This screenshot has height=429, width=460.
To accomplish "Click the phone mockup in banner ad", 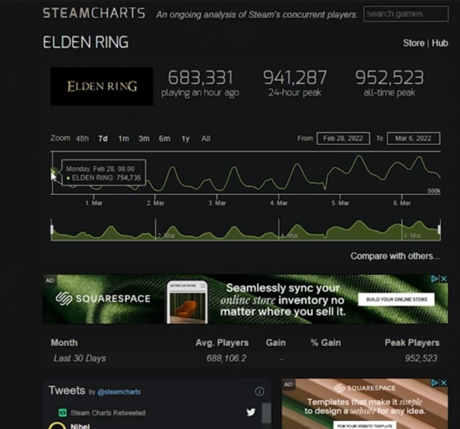I will [187, 302].
